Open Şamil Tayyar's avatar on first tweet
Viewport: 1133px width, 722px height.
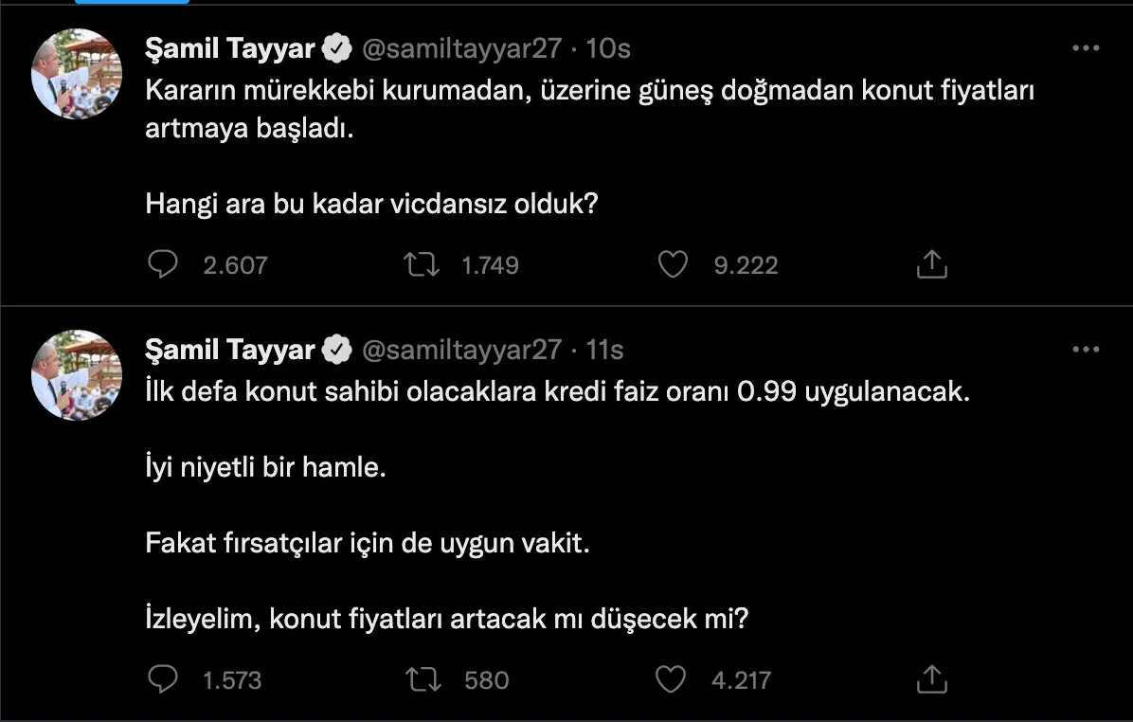pos(76,74)
